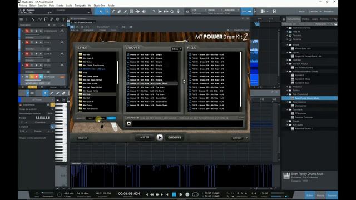The height and width of the screenshot is (200, 356).
Task: Click the Fills list scrollbar
Action: [241, 79]
